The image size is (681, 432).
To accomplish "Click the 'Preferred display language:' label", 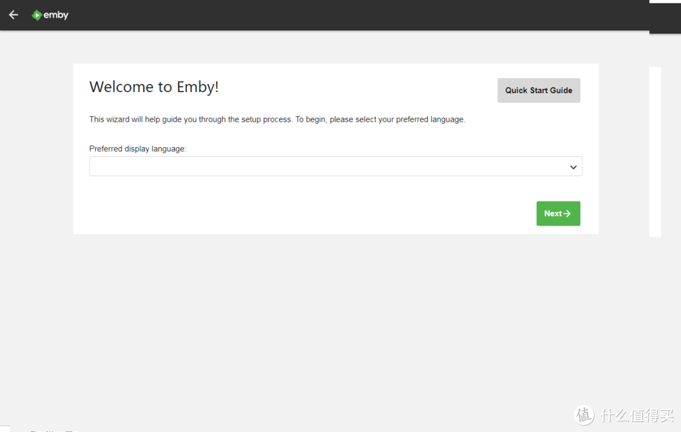I will pyautogui.click(x=137, y=148).
